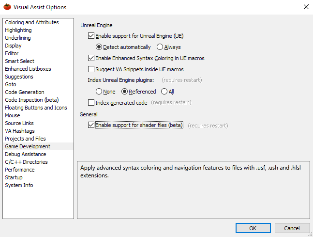Choose None for plugin indexing
313x237 pixels.
pos(99,92)
